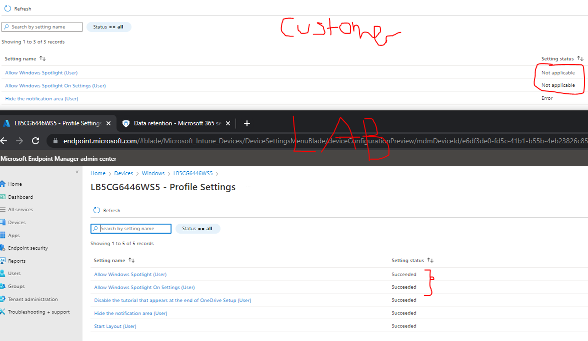
Task: Click Error status in Customer list
Action: click(547, 98)
